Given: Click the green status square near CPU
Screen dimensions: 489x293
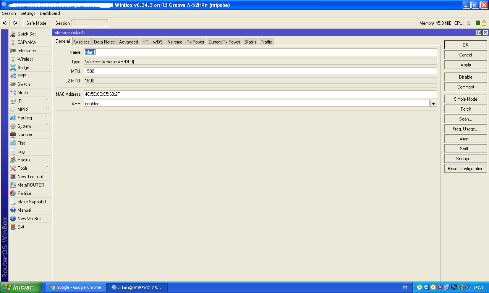Looking at the screenshot, I should click(478, 23).
